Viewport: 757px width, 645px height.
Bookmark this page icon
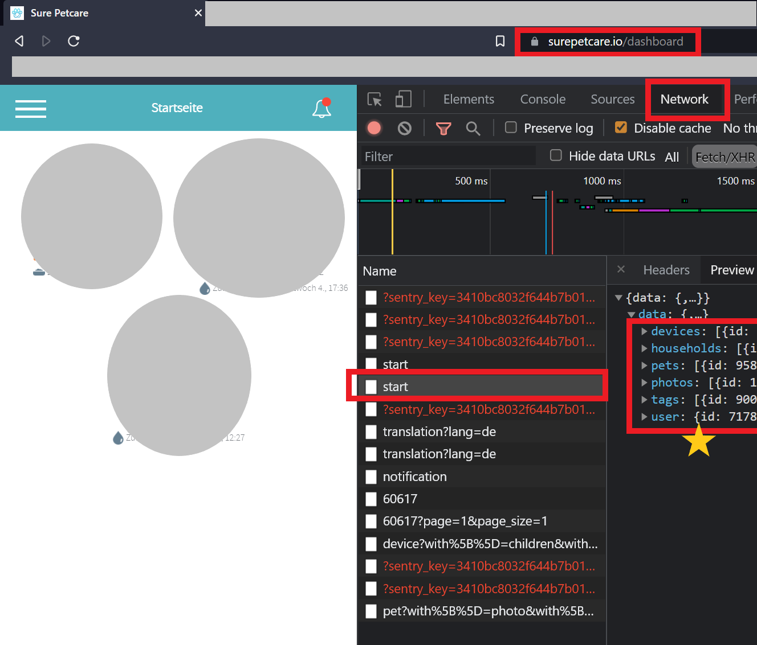point(500,41)
